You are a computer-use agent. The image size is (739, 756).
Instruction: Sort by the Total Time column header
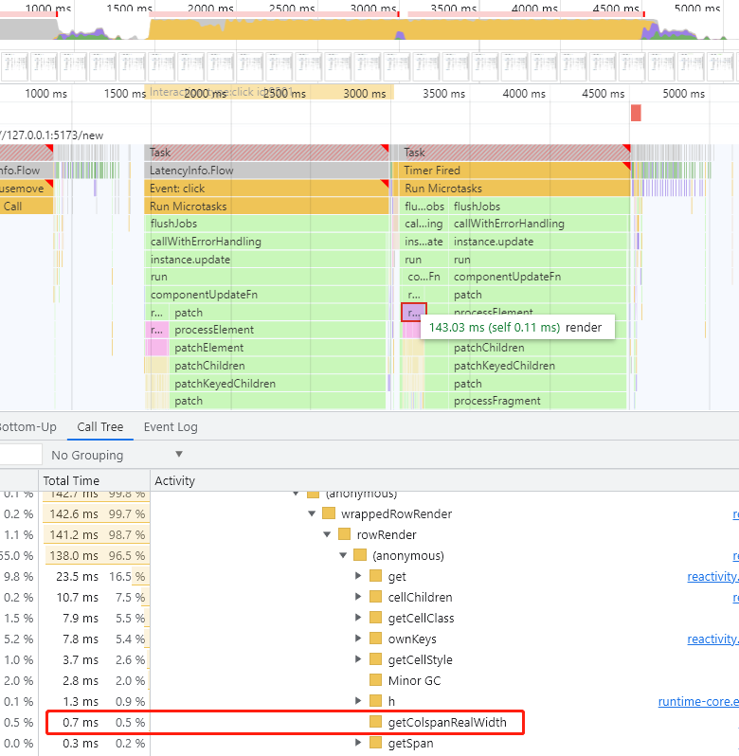pos(94,480)
